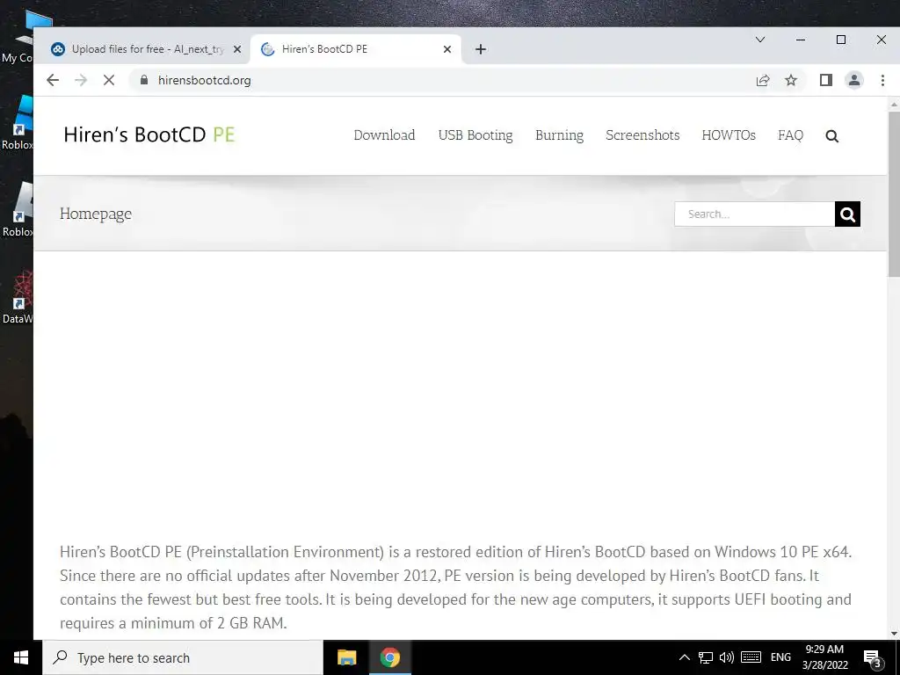This screenshot has height=675, width=900.
Task: Close the Upload files for free tab
Action: tap(237, 49)
